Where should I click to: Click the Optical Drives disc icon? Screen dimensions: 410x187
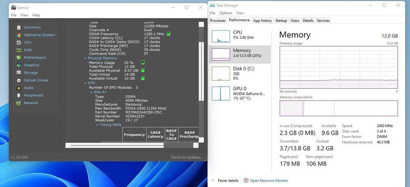click(x=18, y=80)
